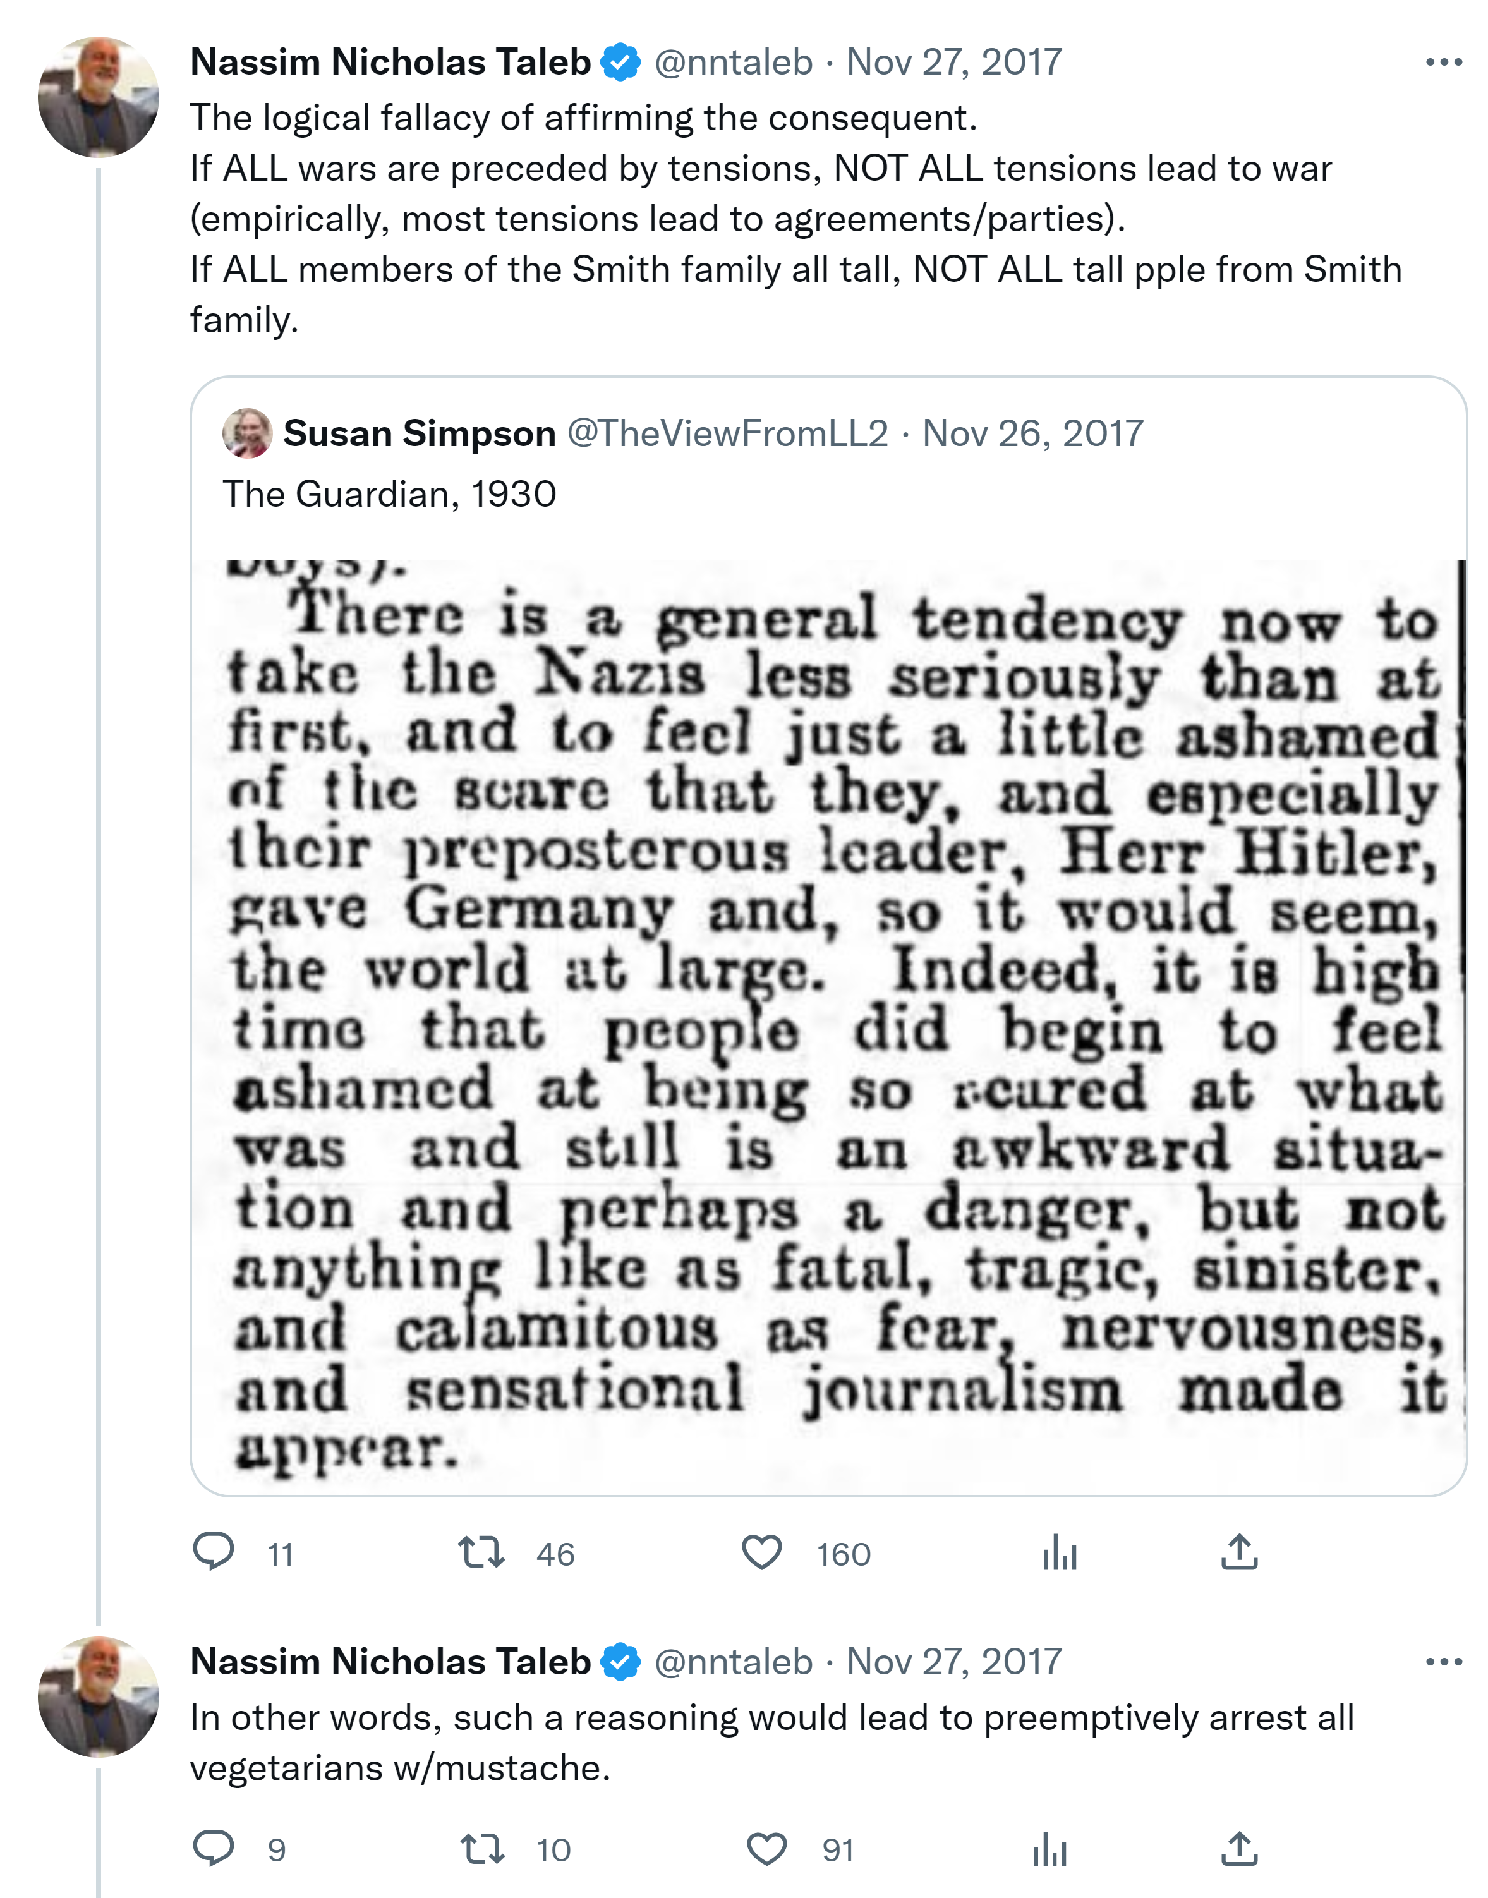Share the first tweet via upload icon
This screenshot has width=1488, height=1898.
click(x=1239, y=1553)
